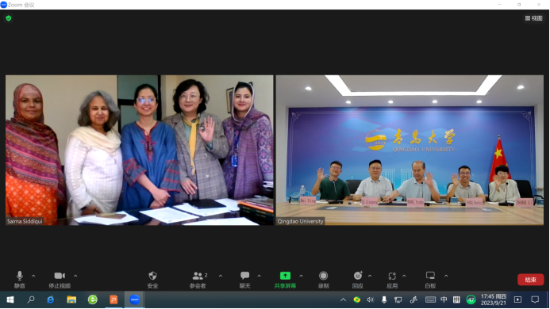
Task: Open File Explorer from the taskbar
Action: point(71,300)
